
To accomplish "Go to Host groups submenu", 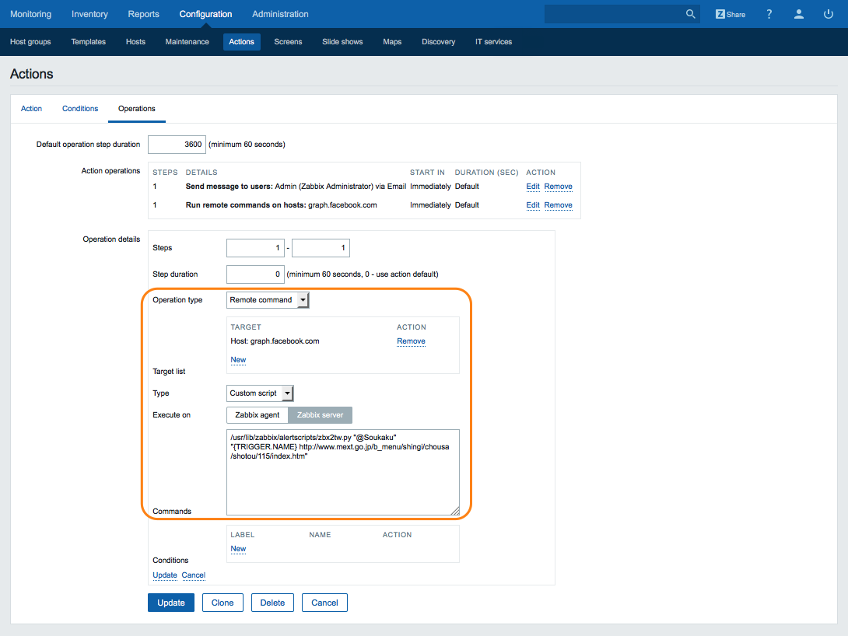I will (x=30, y=42).
